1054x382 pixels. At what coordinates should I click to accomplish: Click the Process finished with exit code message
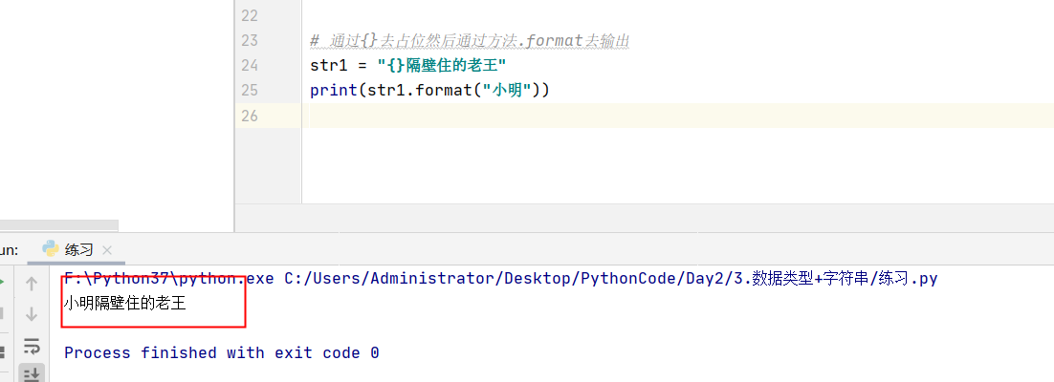pyautogui.click(x=222, y=352)
